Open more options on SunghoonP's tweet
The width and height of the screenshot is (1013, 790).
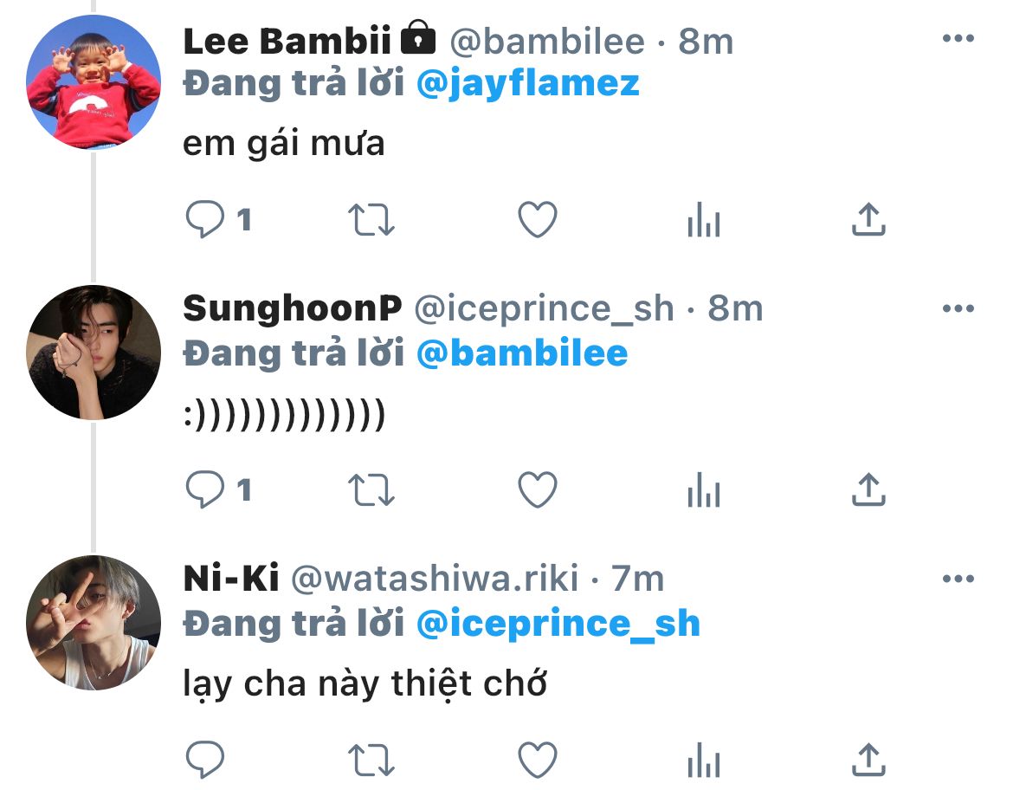[958, 309]
